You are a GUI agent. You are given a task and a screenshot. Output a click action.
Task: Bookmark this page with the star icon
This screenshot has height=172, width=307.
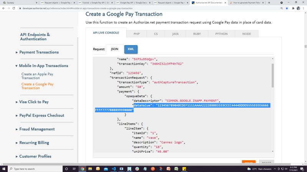tap(287, 8)
